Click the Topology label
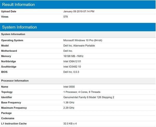This screenshot has height=127, width=156. pyautogui.click(x=7, y=92)
